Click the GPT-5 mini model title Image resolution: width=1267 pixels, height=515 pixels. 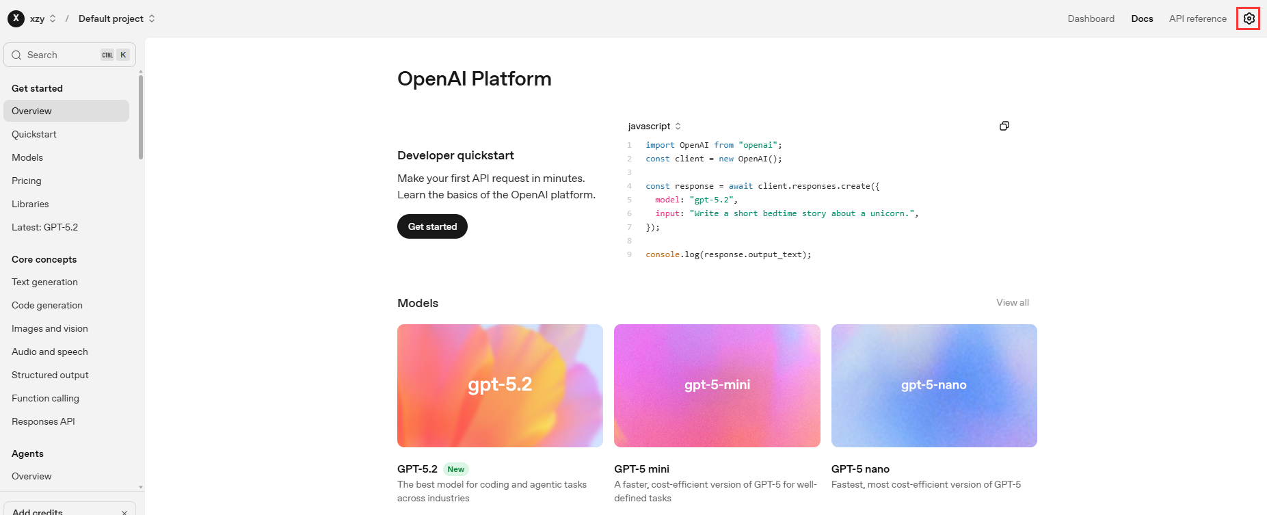point(641,468)
